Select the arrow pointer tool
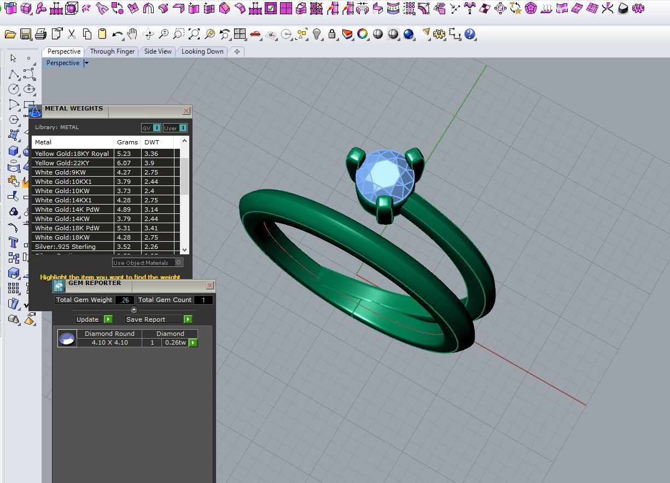The width and height of the screenshot is (670, 483). 13,59
